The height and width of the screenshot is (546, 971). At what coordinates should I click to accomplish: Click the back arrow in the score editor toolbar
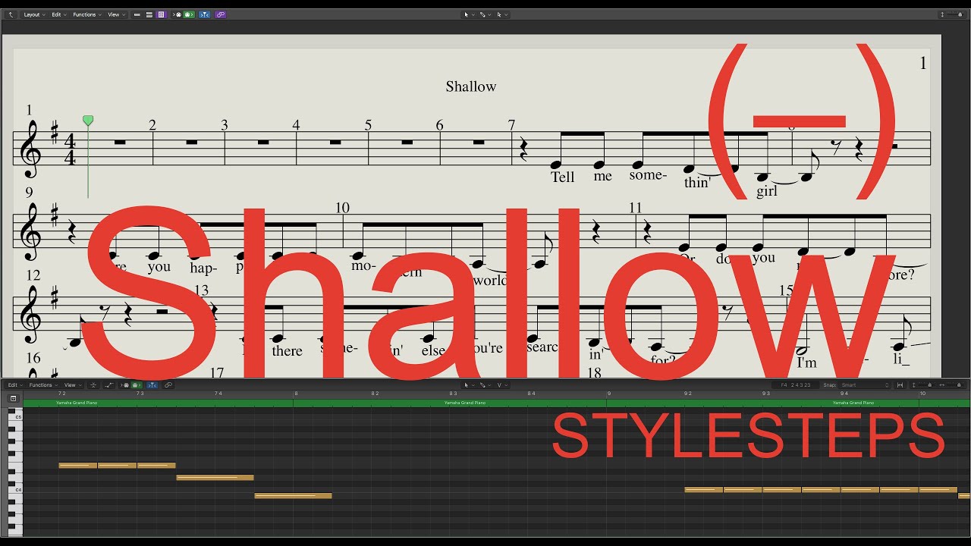coord(11,14)
